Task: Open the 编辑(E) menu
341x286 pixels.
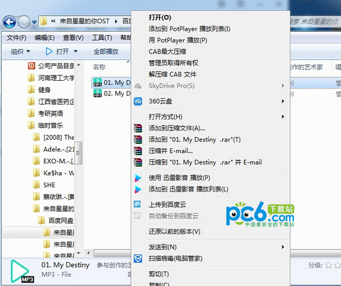Action: coord(44,38)
